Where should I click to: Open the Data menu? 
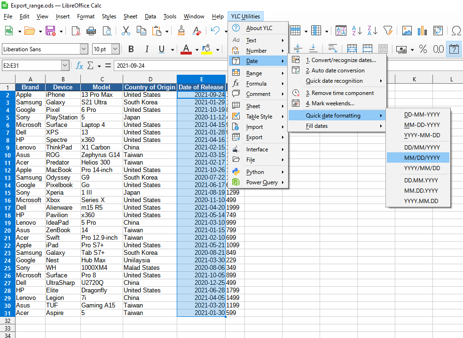pos(150,16)
